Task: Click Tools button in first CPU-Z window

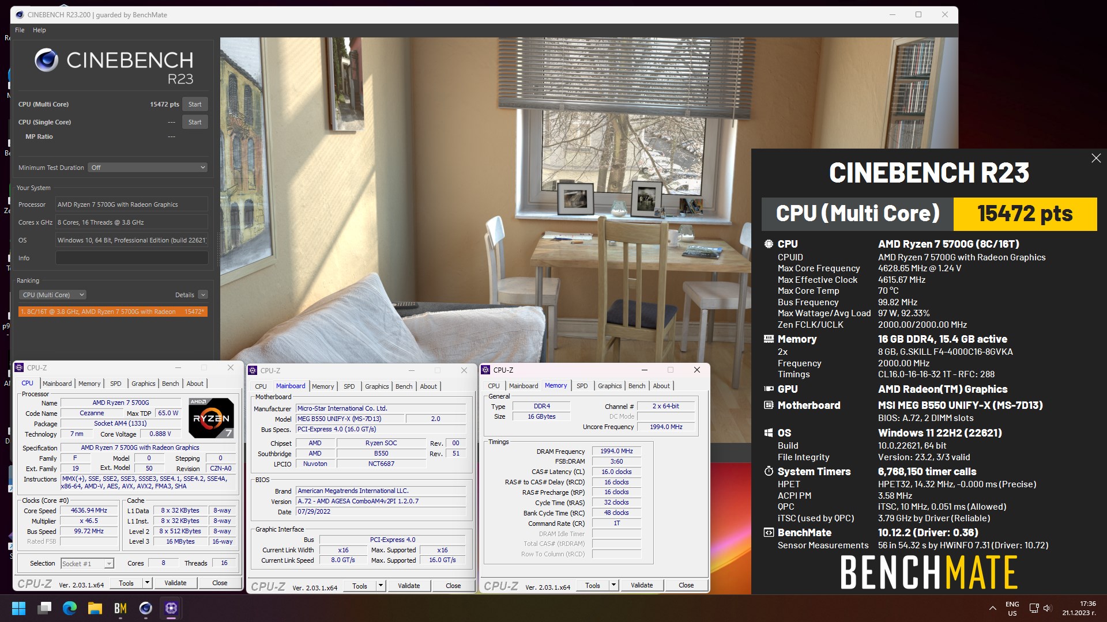Action: pyautogui.click(x=126, y=583)
